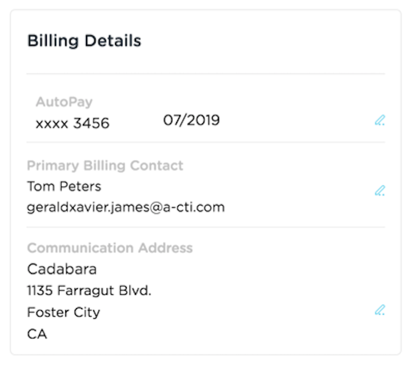Select the company name Cadabara

[62, 269]
